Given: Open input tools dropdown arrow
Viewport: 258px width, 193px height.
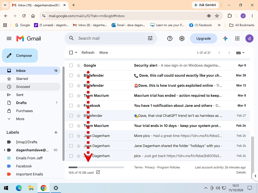Looking at the screenshot, I should click(x=243, y=53).
